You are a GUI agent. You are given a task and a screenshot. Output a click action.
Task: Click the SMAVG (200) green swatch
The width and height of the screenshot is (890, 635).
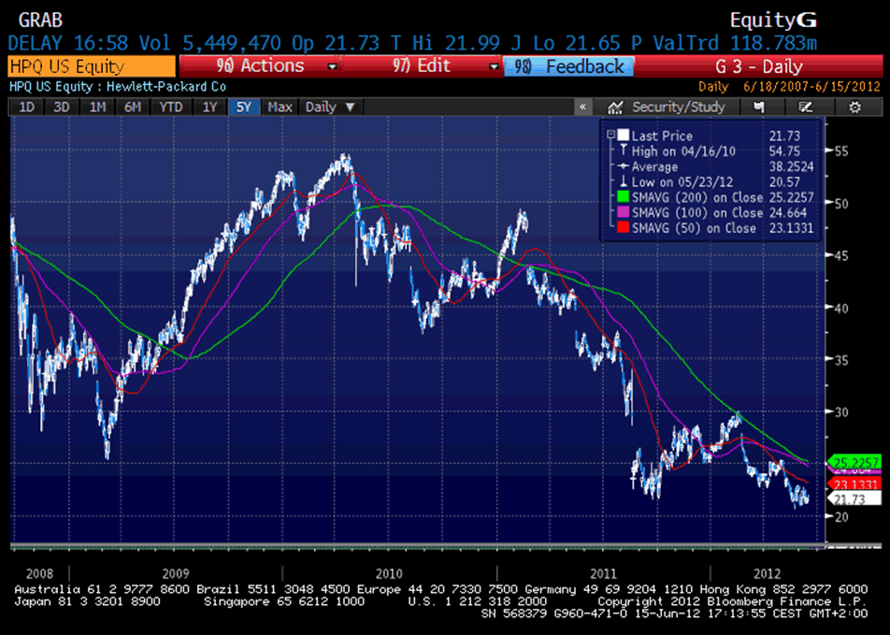coord(624,197)
